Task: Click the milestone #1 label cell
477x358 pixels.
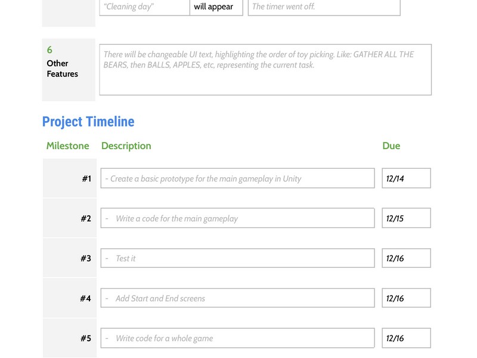Action: [x=86, y=178]
